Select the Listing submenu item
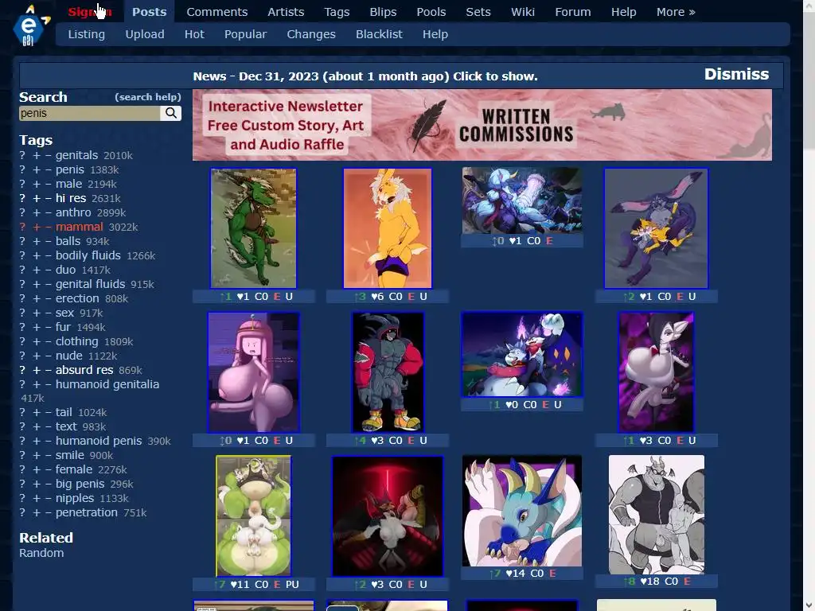Screen dimensions: 815x611 click(x=86, y=34)
